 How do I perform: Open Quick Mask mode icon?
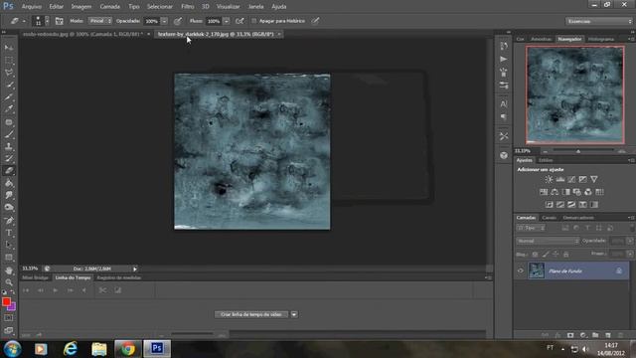coord(9,318)
